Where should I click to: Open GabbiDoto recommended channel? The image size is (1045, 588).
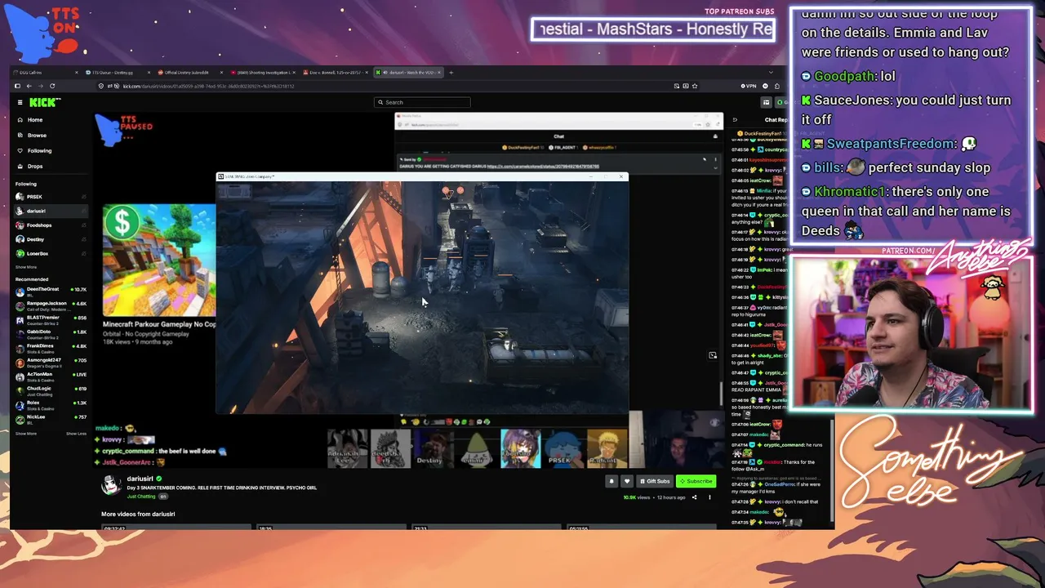(x=51, y=333)
